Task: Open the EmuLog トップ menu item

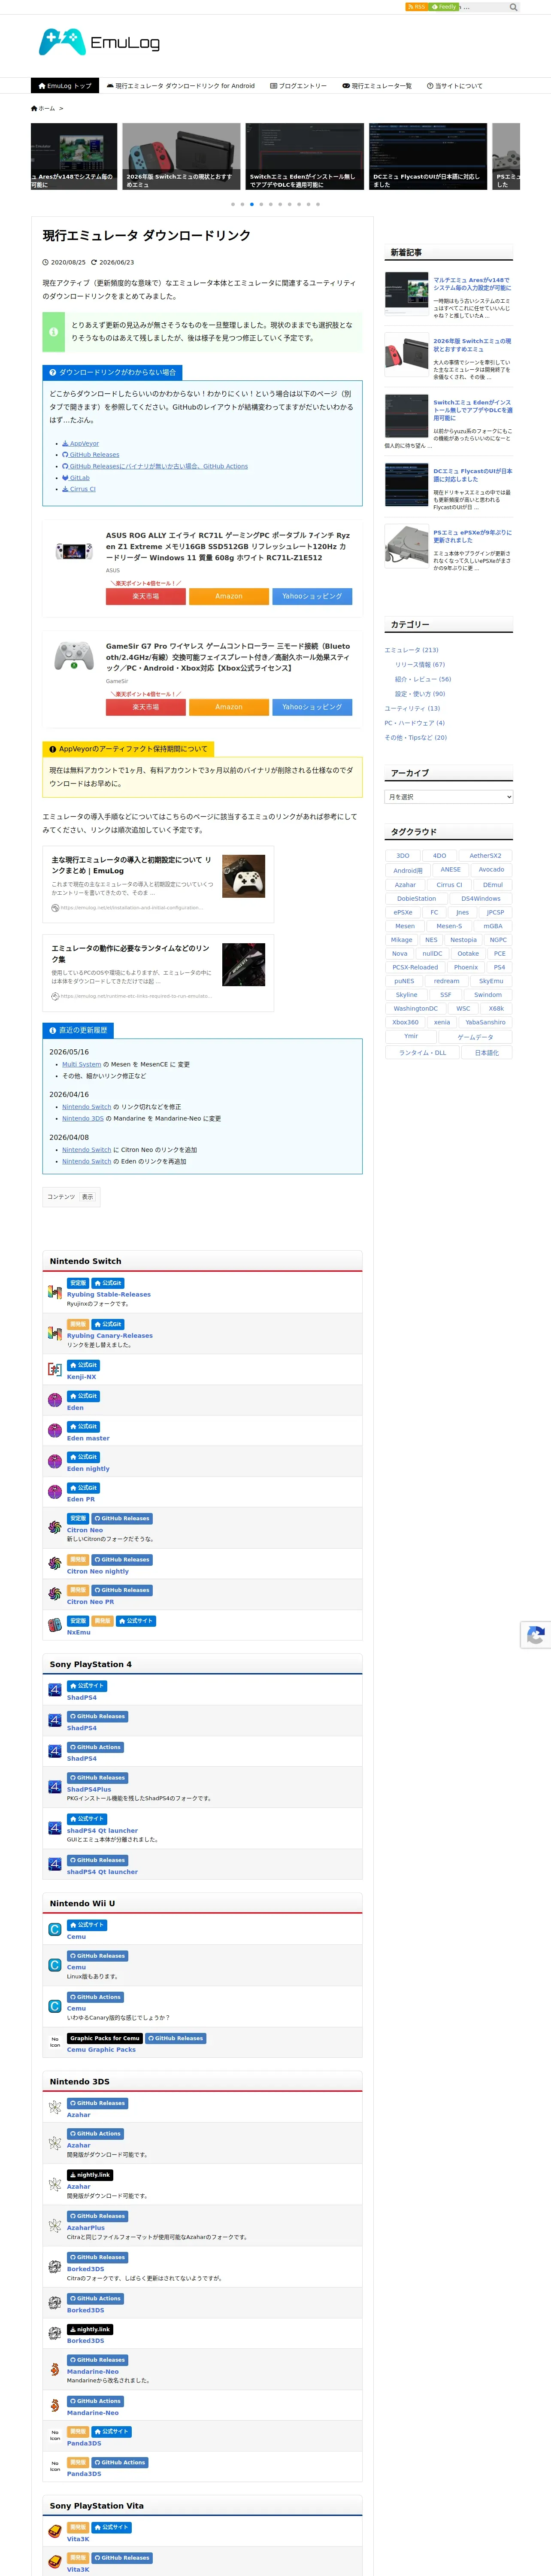Action: (x=65, y=86)
